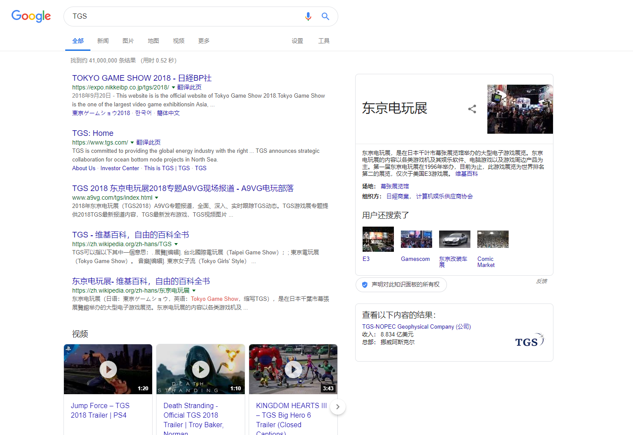633x435 pixels.
Task: Open the TGS: Home result
Action: pyautogui.click(x=93, y=133)
